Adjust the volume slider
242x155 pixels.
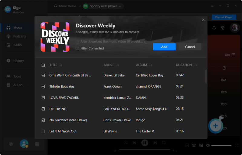221,145
